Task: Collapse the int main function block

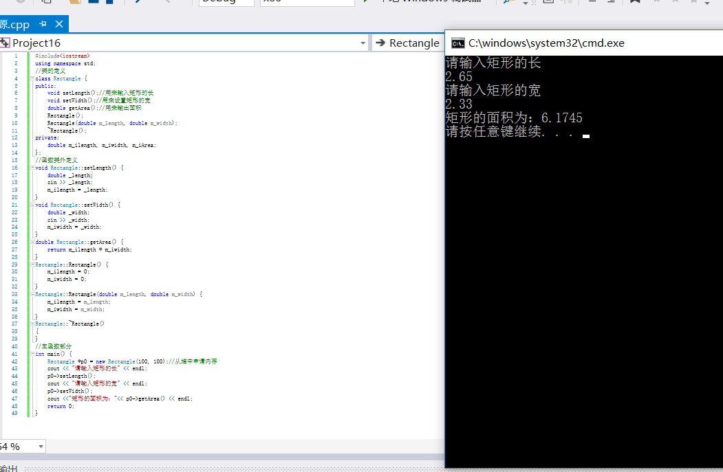Action: pos(33,354)
